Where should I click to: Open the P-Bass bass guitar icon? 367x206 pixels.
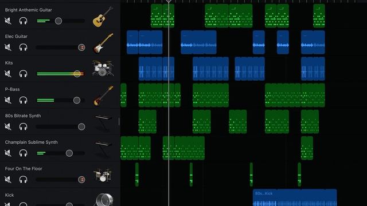coord(103,96)
